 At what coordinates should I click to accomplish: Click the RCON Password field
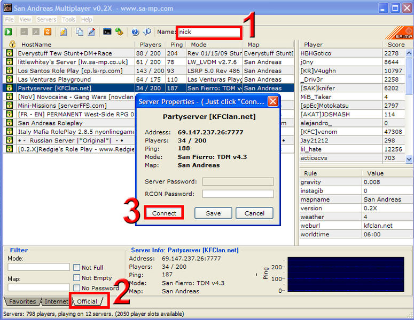pyautogui.click(x=238, y=194)
